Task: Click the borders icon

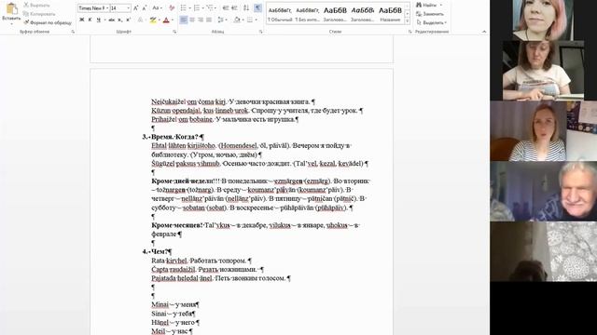Action: tap(249, 20)
